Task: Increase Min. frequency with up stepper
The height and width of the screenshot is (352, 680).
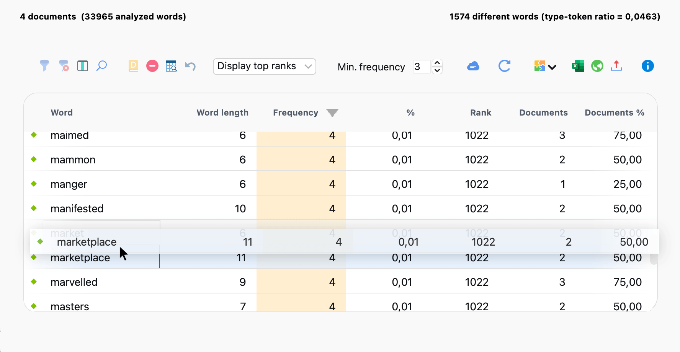Action: click(x=437, y=62)
